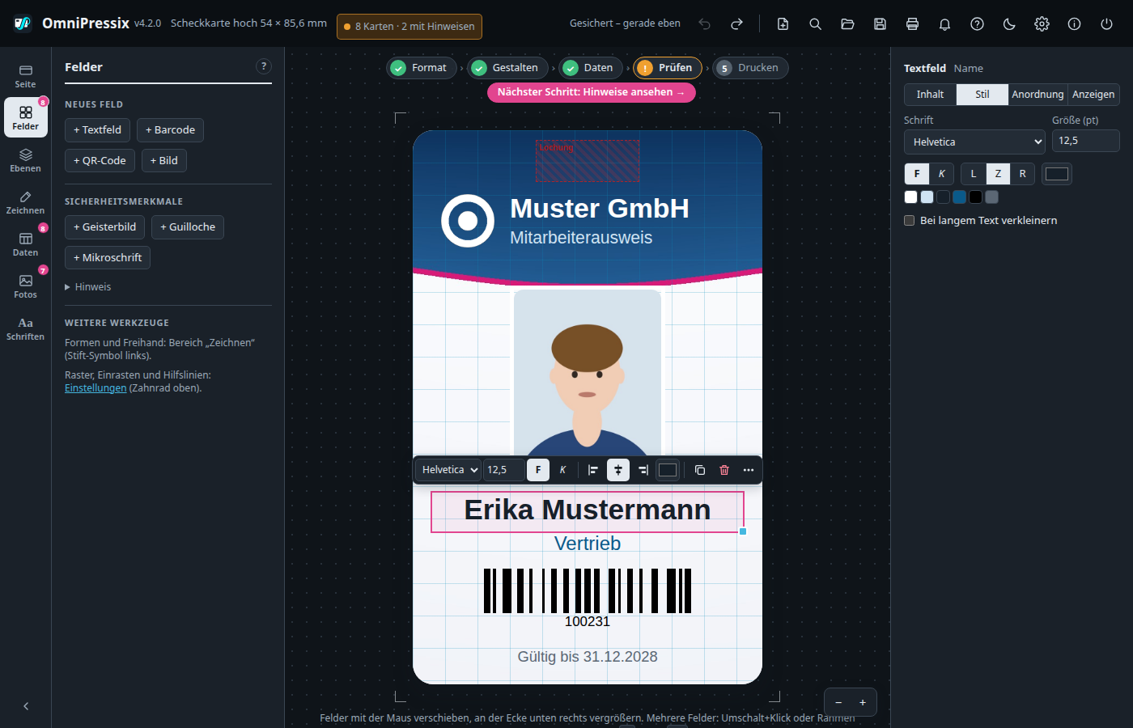The height and width of the screenshot is (728, 1133).
Task: Open the Ebenen panel in sidebar
Action: click(x=26, y=160)
